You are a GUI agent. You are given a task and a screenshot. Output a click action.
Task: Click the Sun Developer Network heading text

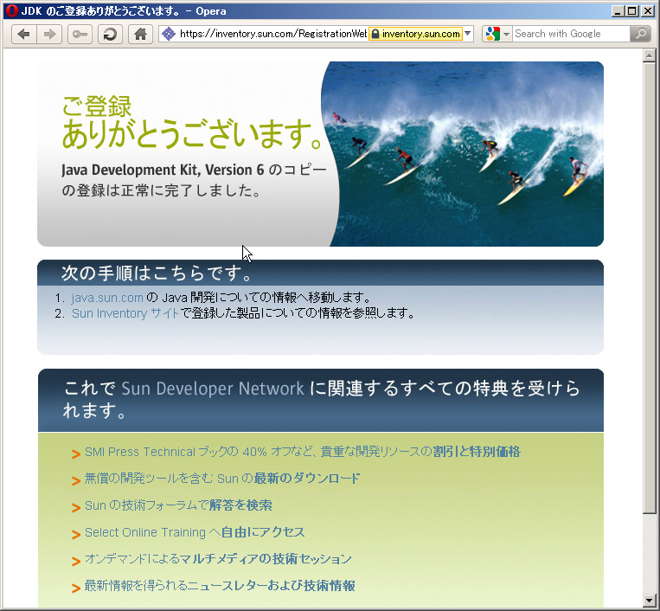tap(213, 389)
